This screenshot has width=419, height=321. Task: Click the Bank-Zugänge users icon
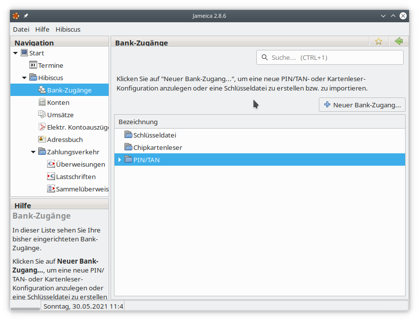pos(42,90)
